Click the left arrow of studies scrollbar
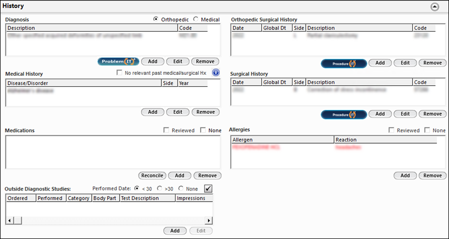449x239 pixels. 9,221
